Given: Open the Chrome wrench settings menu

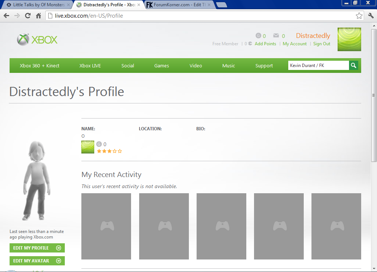Looking at the screenshot, I should pyautogui.click(x=371, y=16).
